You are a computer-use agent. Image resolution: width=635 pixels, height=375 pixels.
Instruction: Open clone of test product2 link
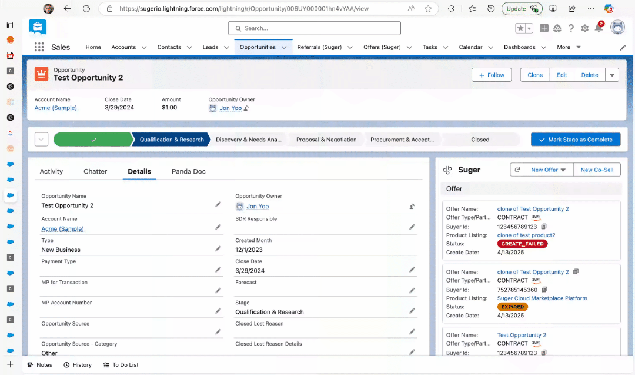[526, 235]
